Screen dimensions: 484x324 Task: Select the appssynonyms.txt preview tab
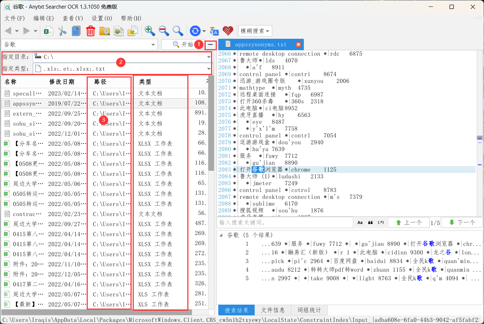[x=261, y=44]
